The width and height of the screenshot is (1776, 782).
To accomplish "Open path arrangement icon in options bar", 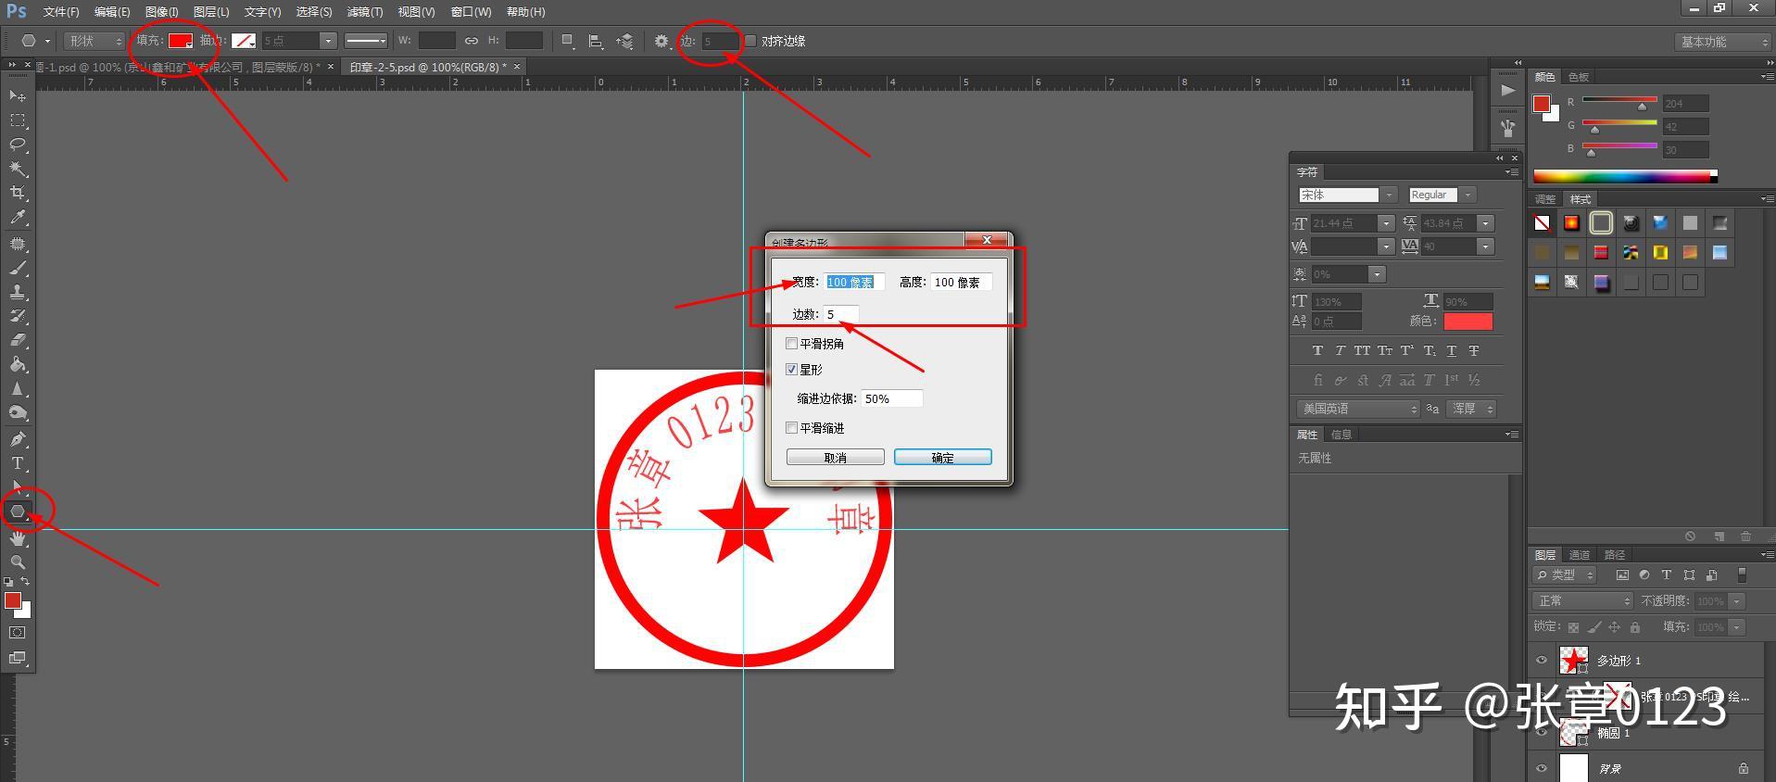I will (625, 41).
